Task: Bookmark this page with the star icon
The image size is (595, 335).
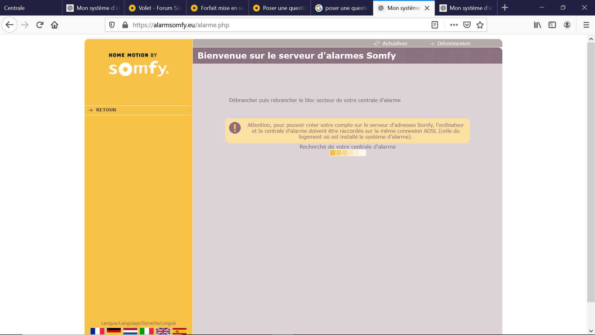Action: (480, 25)
